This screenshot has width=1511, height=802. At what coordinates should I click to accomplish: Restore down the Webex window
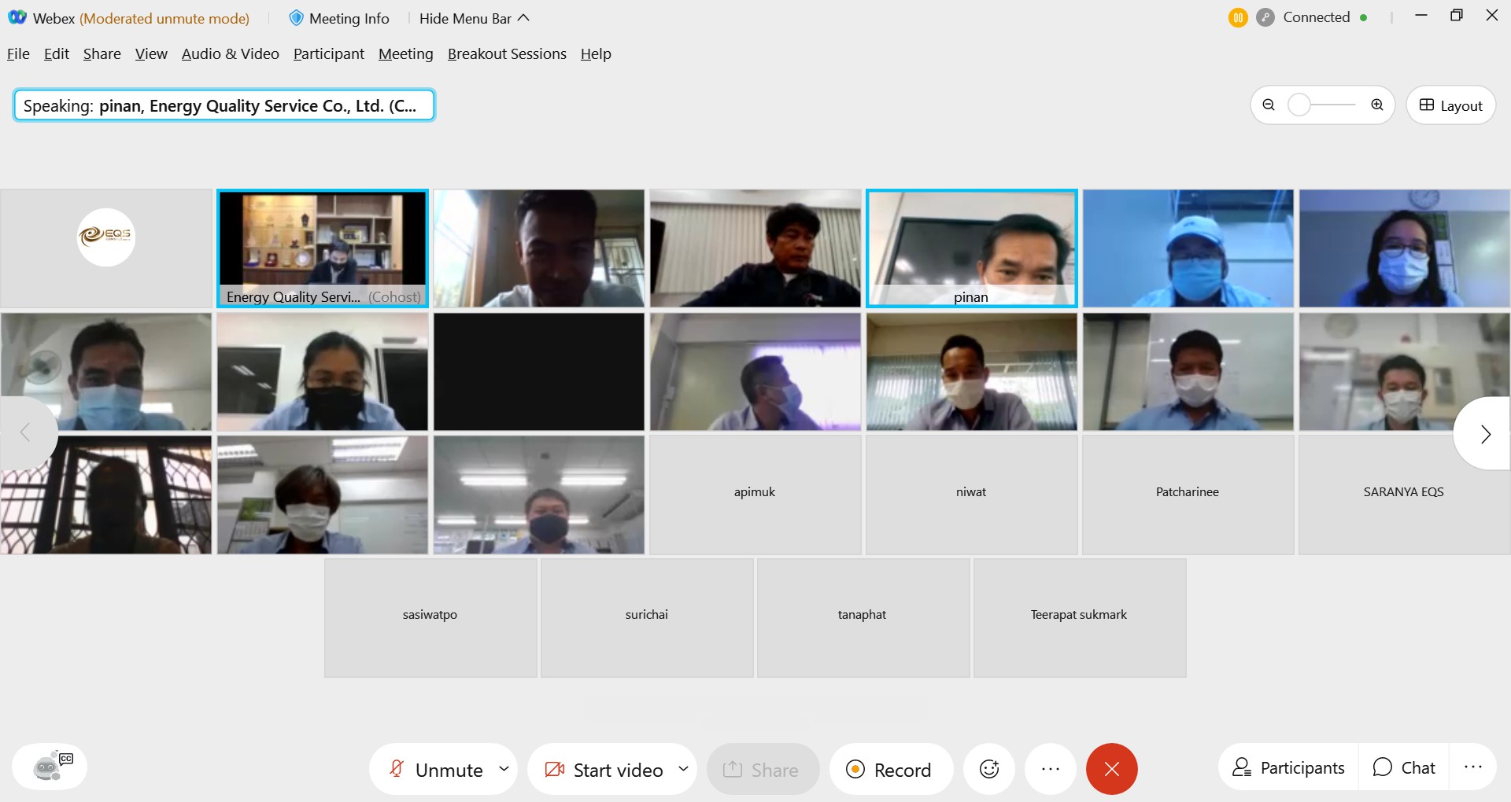click(x=1457, y=15)
